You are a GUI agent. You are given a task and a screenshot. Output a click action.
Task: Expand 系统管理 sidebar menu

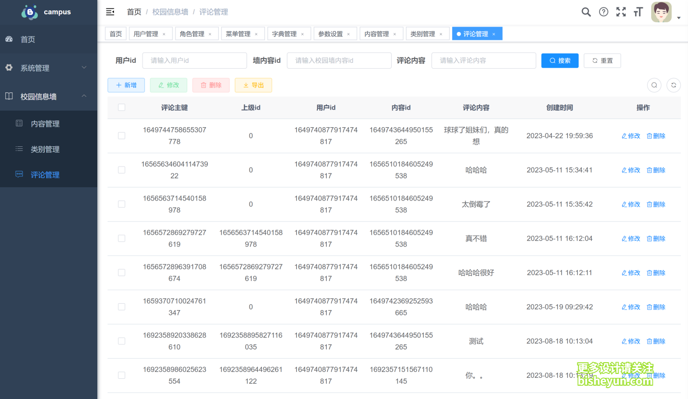click(49, 68)
